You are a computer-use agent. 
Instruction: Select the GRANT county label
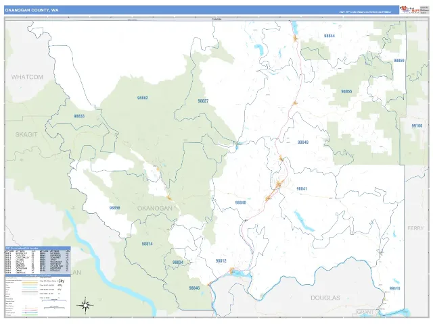(365, 312)
